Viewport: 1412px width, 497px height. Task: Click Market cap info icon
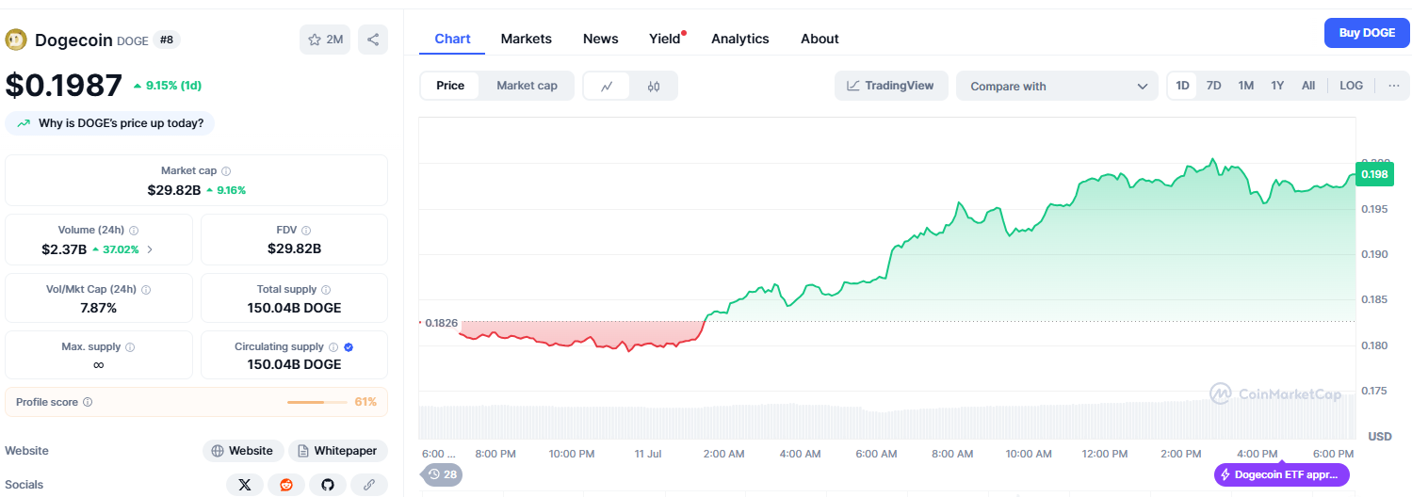coord(226,171)
